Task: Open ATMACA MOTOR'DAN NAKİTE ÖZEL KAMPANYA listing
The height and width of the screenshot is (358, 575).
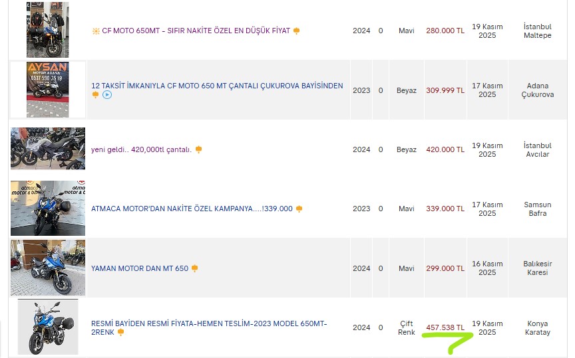Action: [x=192, y=209]
